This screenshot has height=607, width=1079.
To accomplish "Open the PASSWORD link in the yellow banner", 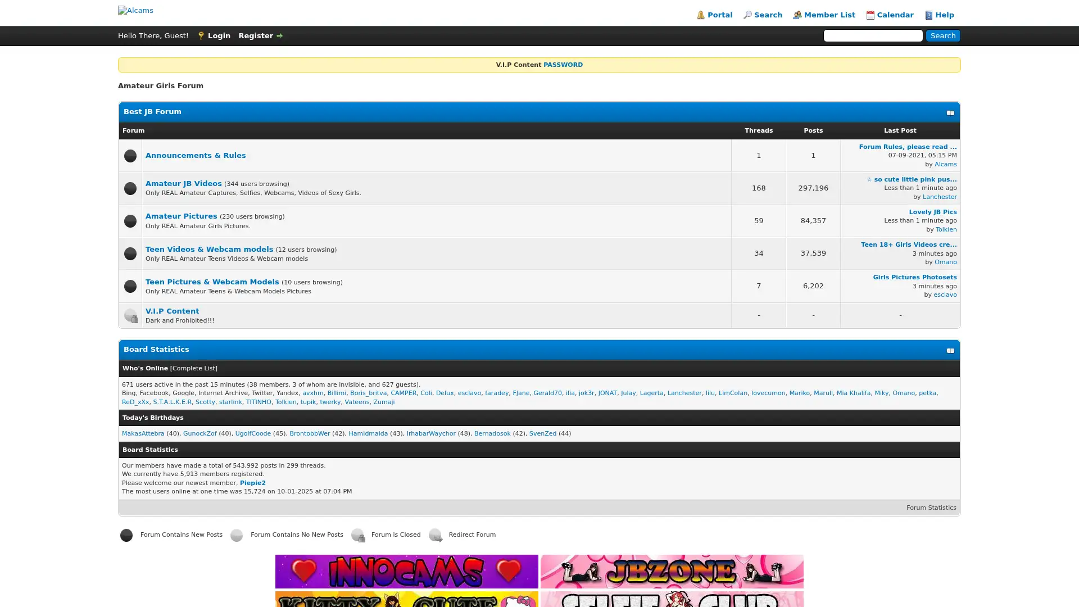I will pos(562,65).
